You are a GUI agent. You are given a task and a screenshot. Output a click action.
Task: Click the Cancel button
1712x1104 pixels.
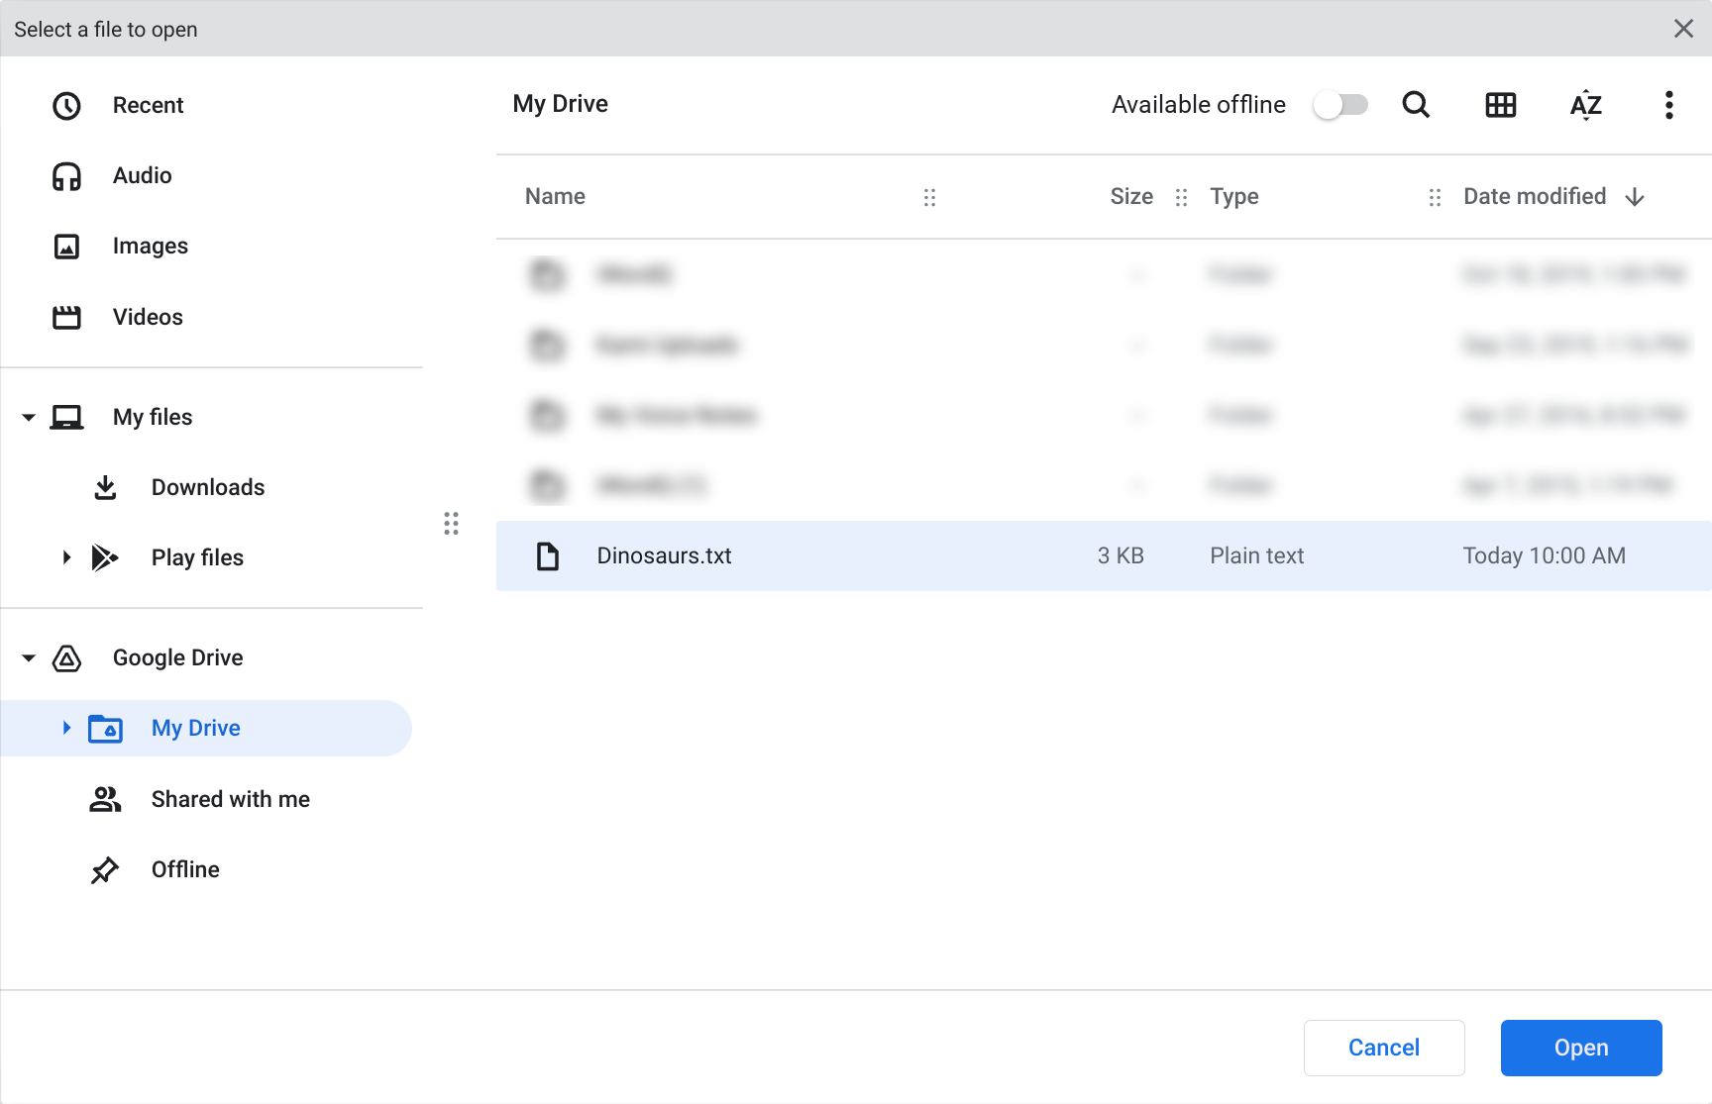tap(1384, 1048)
